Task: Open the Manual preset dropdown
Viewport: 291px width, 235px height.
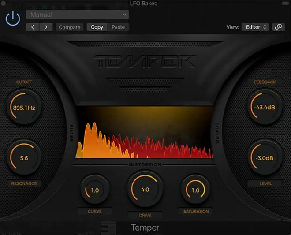Action: click(78, 15)
